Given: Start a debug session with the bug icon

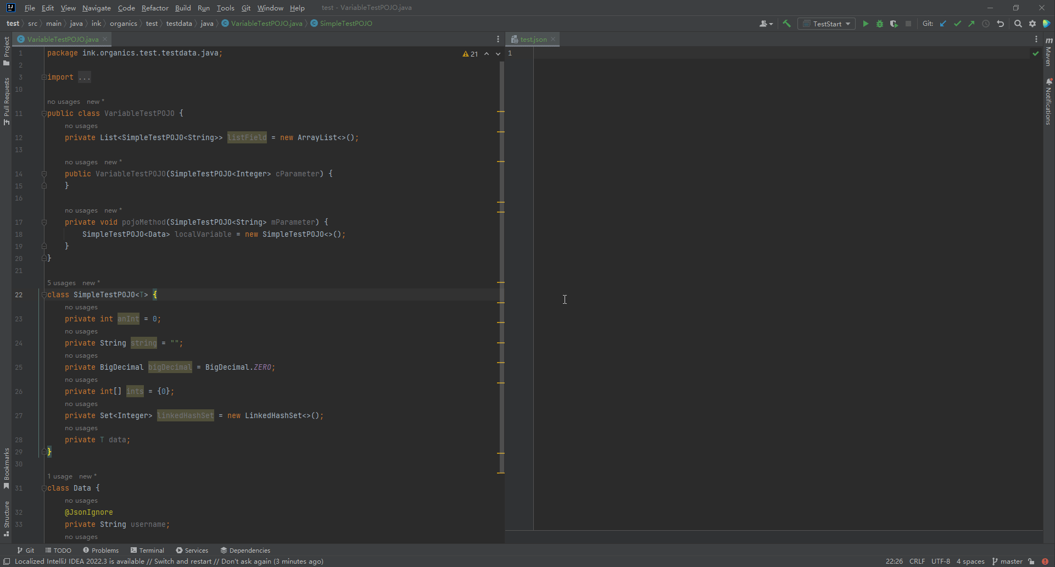Looking at the screenshot, I should click(880, 24).
